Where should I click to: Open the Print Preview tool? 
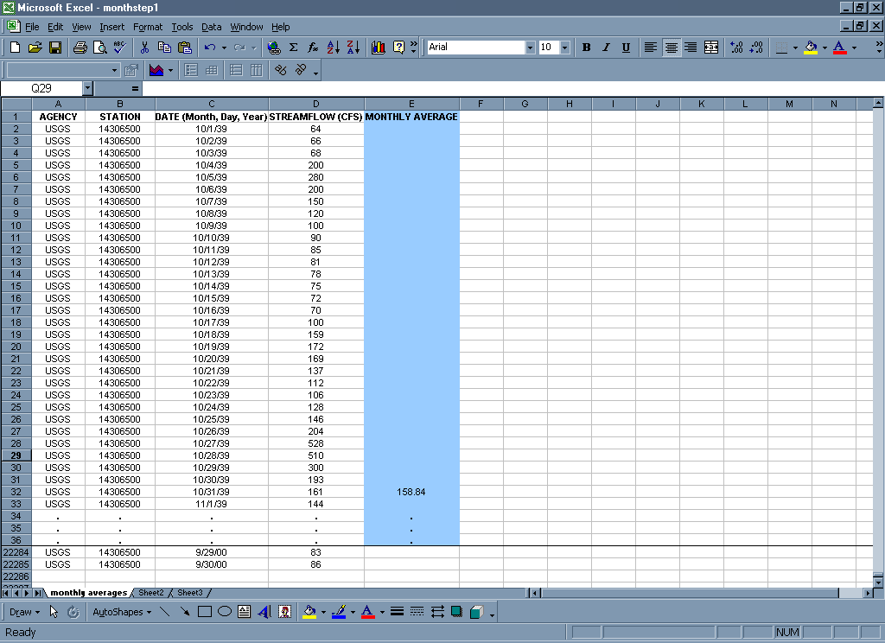point(99,48)
